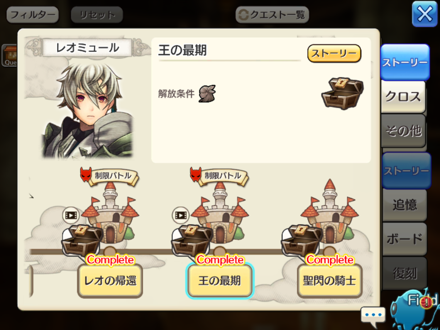Switch to the その他 tab
This screenshot has width=440, height=330.
click(404, 131)
